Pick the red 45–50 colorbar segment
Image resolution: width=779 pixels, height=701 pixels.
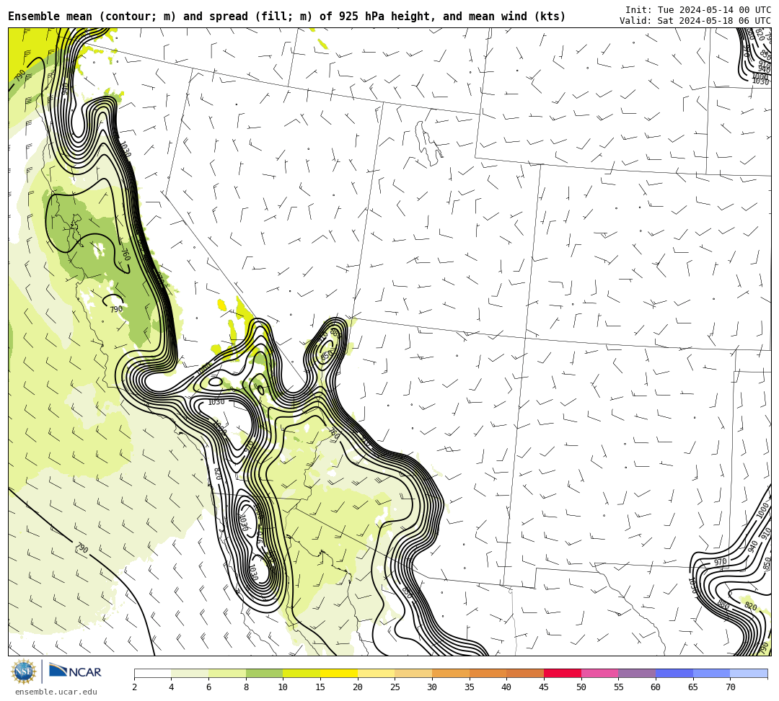pos(563,673)
